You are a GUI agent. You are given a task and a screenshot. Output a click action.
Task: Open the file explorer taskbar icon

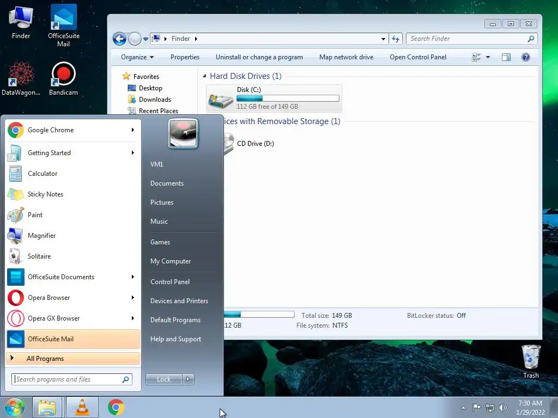click(x=47, y=408)
